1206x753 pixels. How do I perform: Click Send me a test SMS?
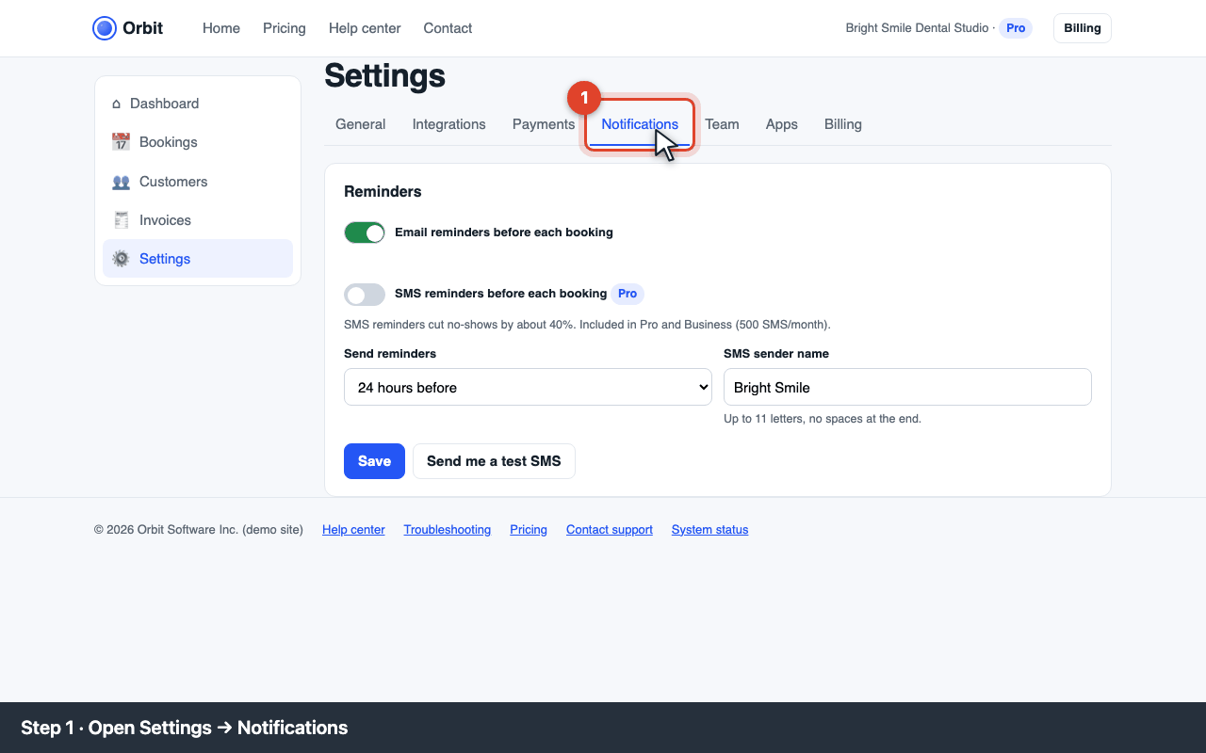point(494,461)
